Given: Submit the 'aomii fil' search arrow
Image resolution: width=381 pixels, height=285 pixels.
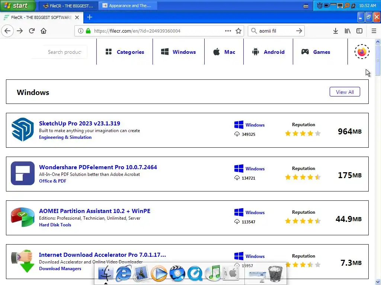Looking at the screenshot, I should click(x=299, y=31).
